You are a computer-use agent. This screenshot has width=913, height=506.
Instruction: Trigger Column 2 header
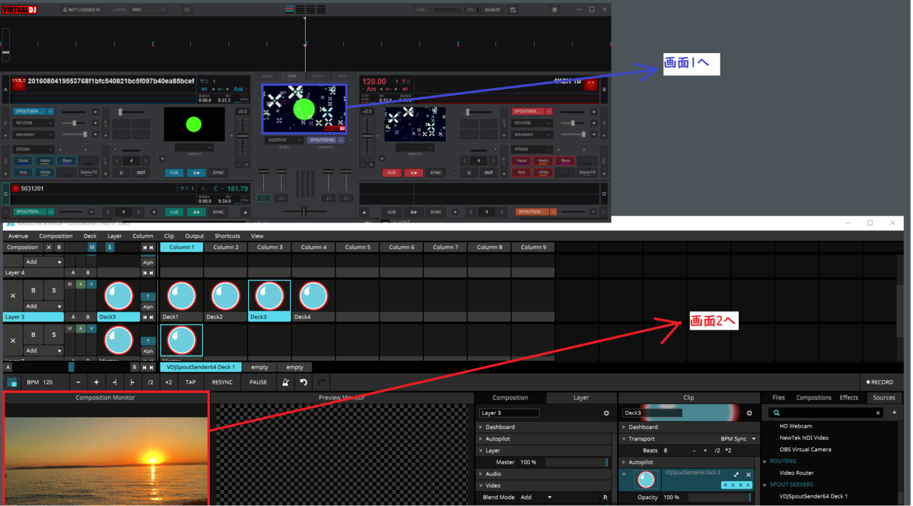pos(225,247)
